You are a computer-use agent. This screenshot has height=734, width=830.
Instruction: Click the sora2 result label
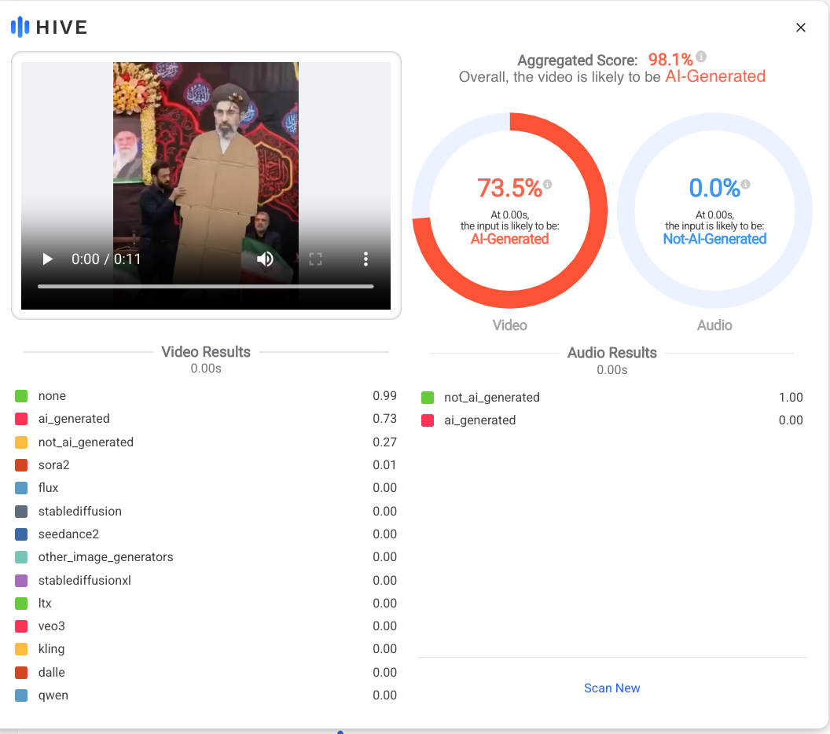tap(53, 465)
